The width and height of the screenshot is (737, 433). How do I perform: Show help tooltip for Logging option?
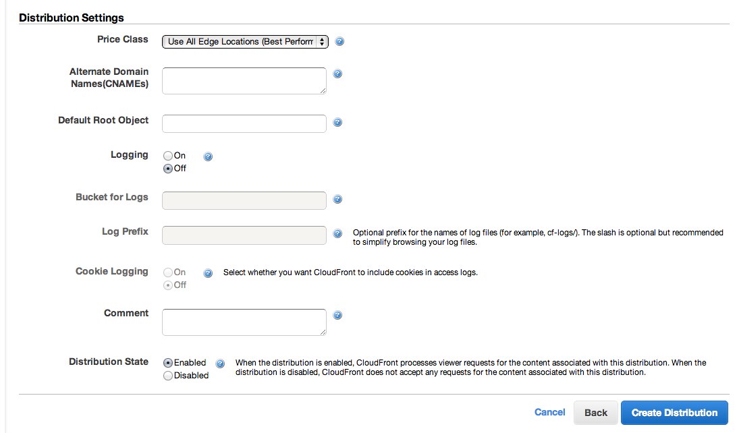(208, 156)
